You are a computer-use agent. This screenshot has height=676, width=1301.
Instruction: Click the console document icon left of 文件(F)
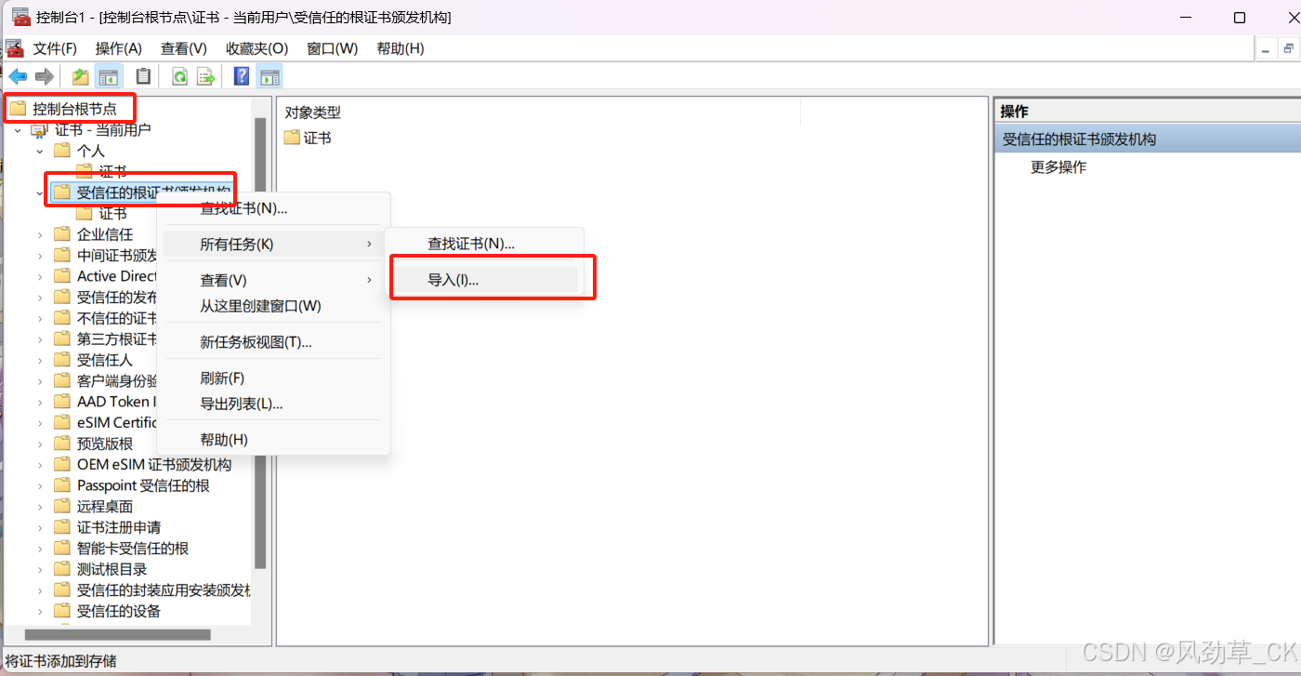click(x=14, y=48)
